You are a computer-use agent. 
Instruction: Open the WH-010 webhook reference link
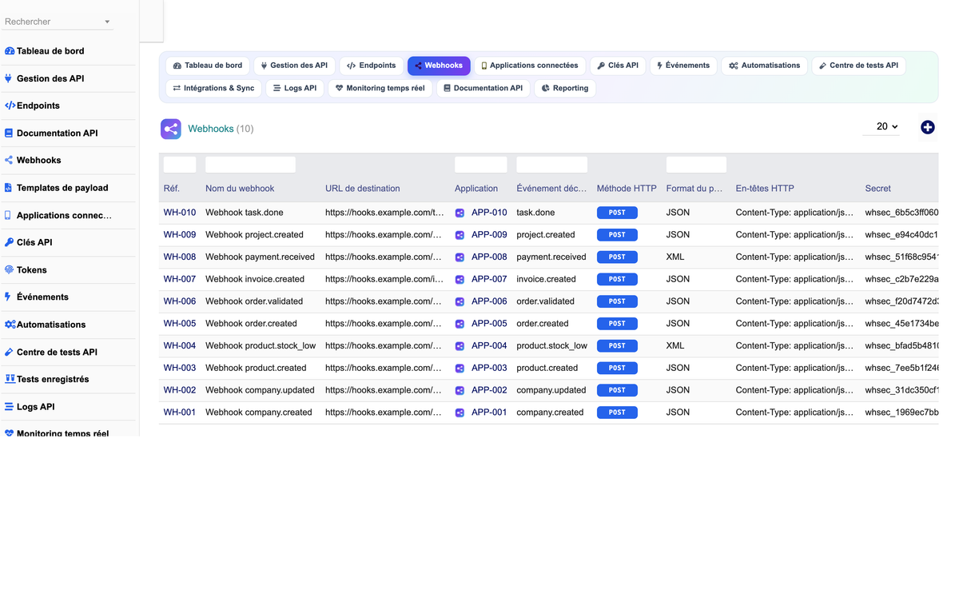pyautogui.click(x=180, y=213)
